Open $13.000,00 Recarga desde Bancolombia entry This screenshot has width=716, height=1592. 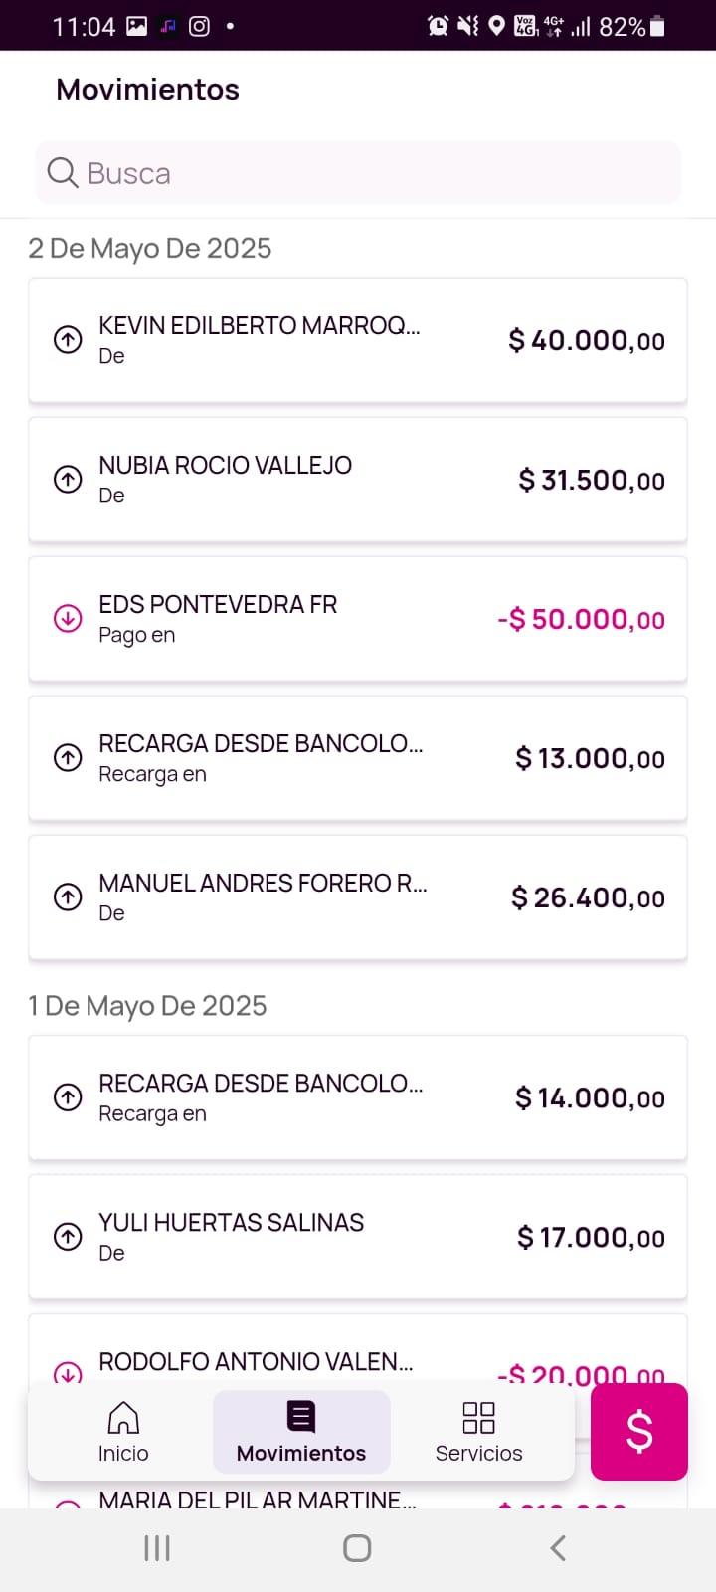[x=358, y=758]
